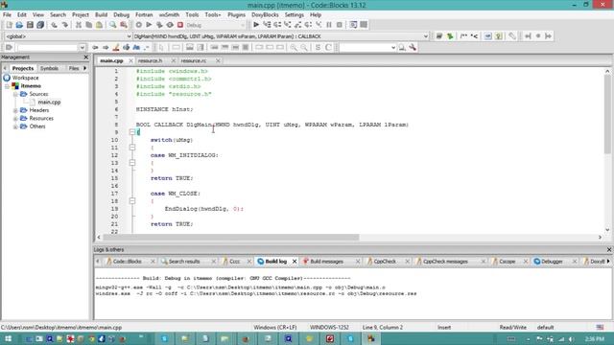Click the Paste toolbar icon
This screenshot has height=345, width=614.
(x=100, y=25)
